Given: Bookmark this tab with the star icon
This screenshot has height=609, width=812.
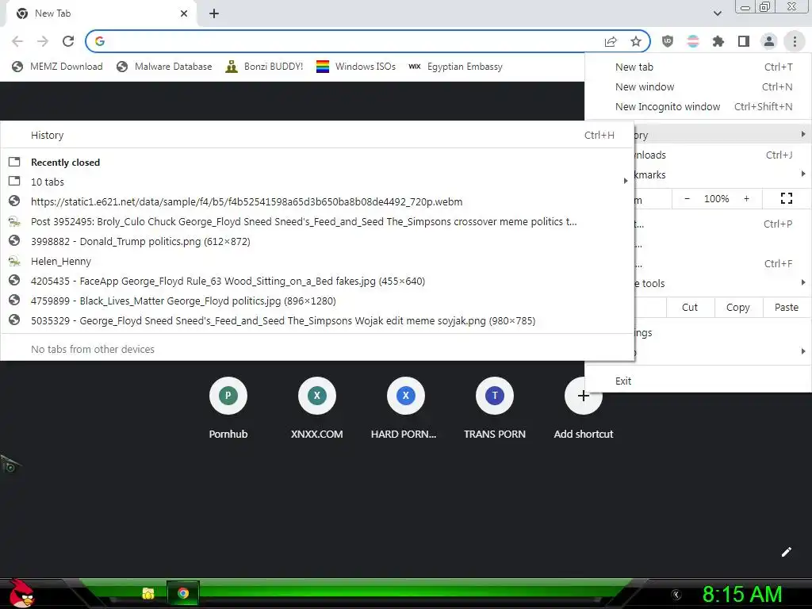Looking at the screenshot, I should (x=636, y=41).
